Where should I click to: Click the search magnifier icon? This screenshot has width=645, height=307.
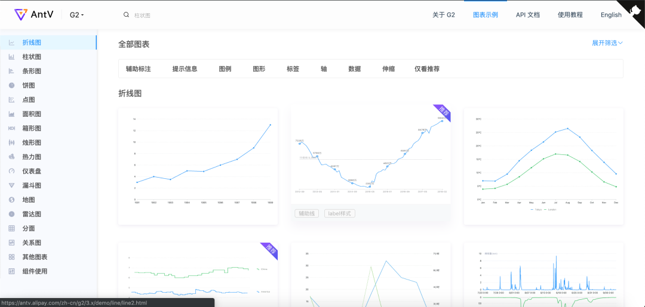(x=126, y=15)
